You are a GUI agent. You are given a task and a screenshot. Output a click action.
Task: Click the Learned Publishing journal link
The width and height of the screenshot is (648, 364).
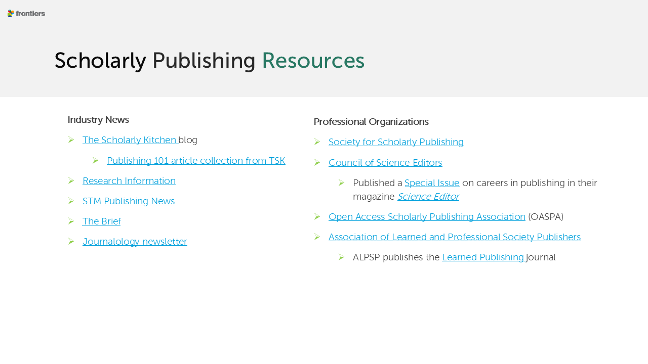pyautogui.click(x=483, y=257)
